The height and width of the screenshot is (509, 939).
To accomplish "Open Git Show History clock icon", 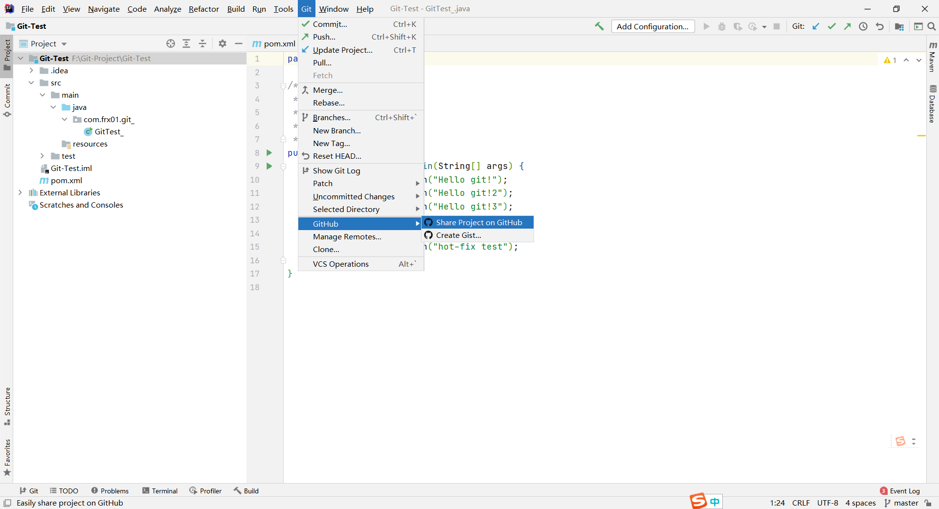I will 863,26.
